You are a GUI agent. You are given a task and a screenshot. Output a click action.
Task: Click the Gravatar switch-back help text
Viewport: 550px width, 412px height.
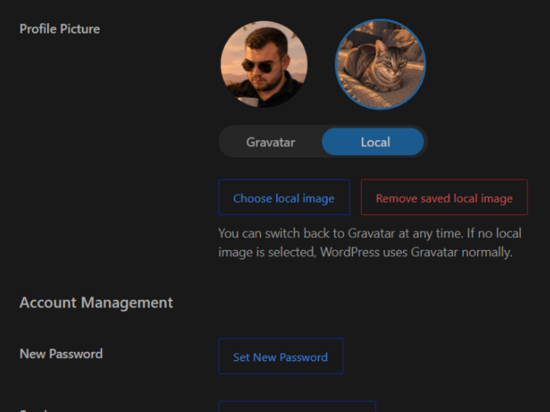point(370,243)
